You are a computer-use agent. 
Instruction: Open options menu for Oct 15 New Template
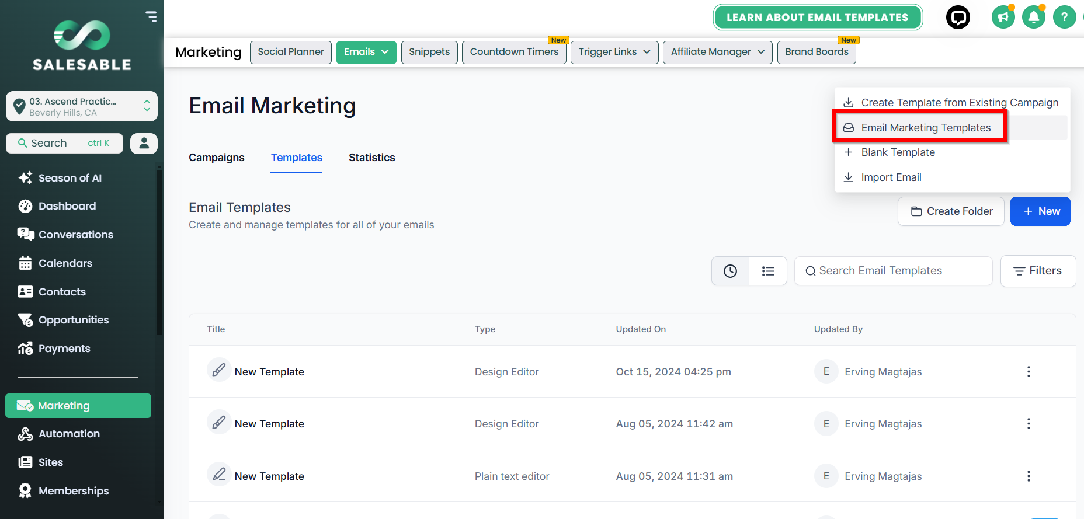tap(1029, 371)
